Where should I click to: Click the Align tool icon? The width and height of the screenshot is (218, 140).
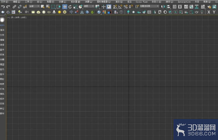(168, 7)
